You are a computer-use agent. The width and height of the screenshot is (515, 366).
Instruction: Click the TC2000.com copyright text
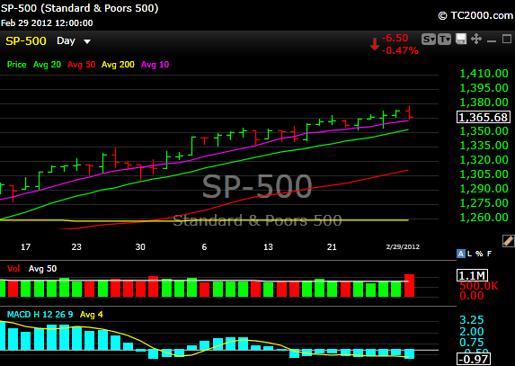(475, 15)
